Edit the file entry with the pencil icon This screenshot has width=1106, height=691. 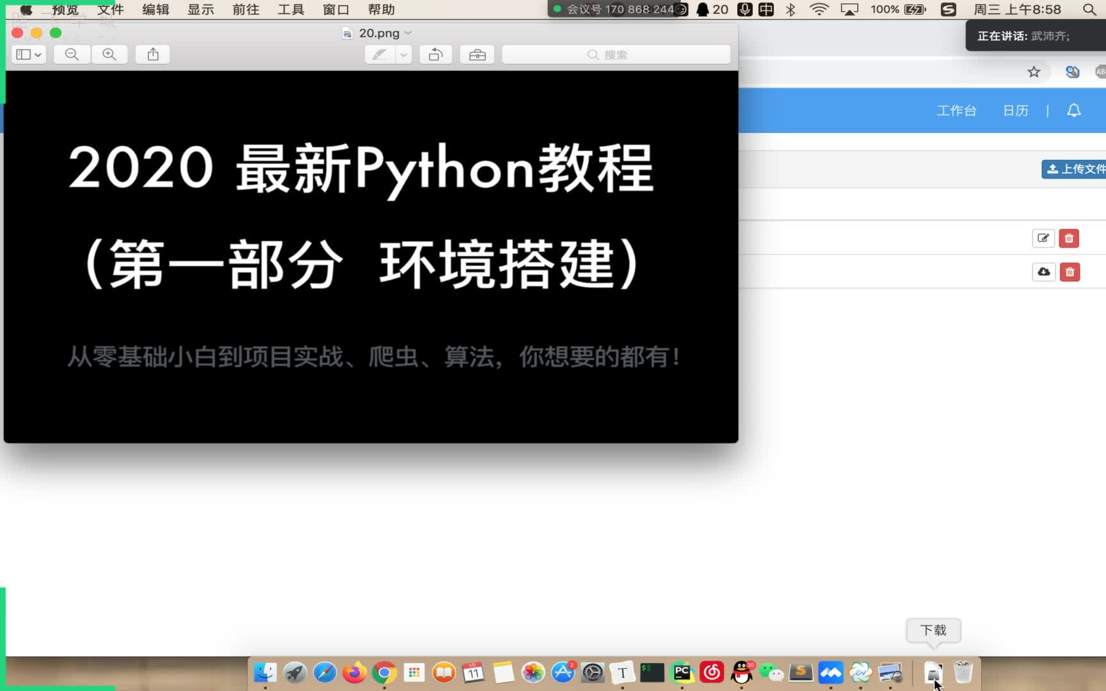pyautogui.click(x=1043, y=238)
